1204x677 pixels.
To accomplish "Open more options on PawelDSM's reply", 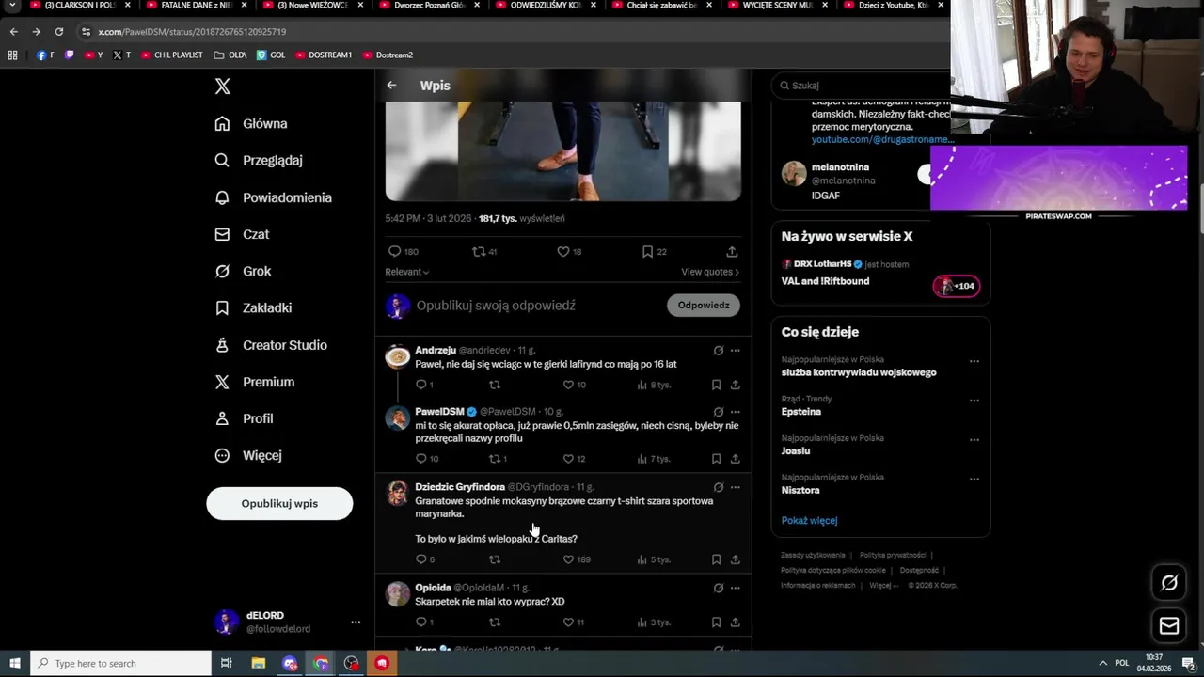I will click(735, 412).
